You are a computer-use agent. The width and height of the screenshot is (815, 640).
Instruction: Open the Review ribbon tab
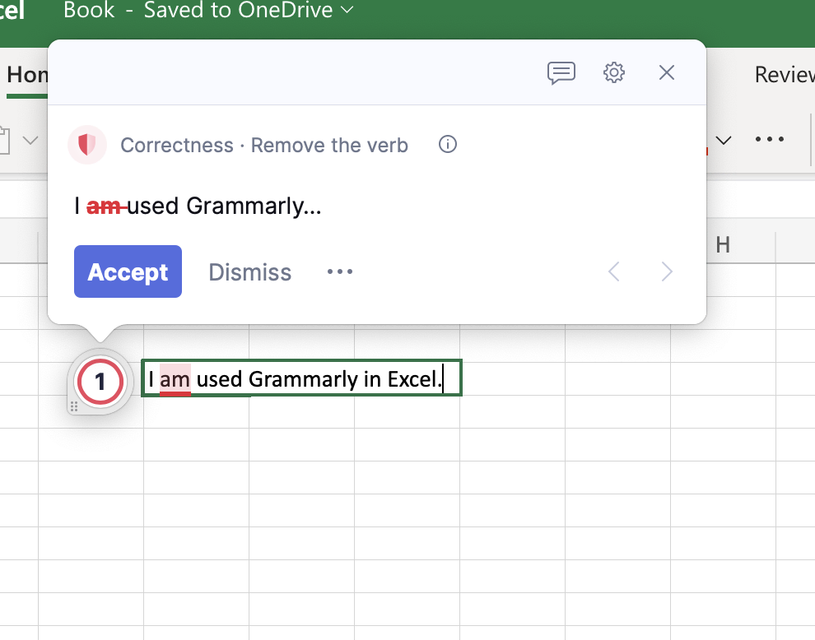pyautogui.click(x=785, y=76)
